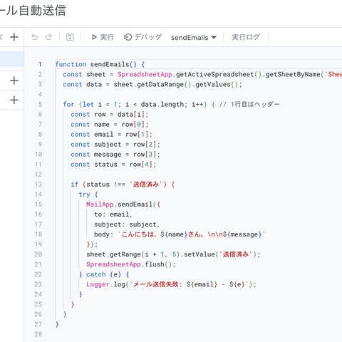This screenshot has width=342, height=342.
Task: Click 'function sendEmails()' declaration text
Action: coord(96,64)
